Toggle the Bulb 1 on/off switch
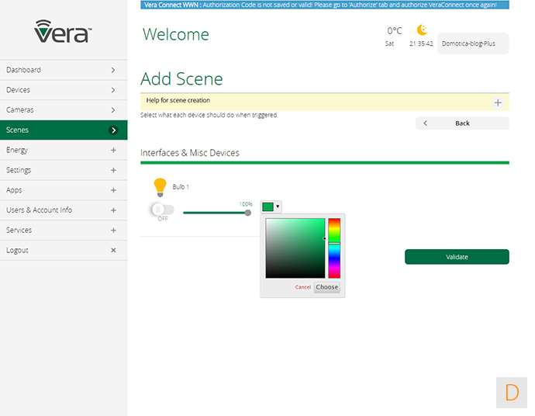The height and width of the screenshot is (416, 535). [x=162, y=210]
